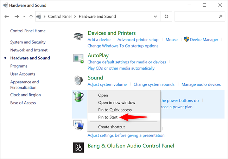Go forward with the forward arrow
This screenshot has width=228, height=159.
(17, 17)
